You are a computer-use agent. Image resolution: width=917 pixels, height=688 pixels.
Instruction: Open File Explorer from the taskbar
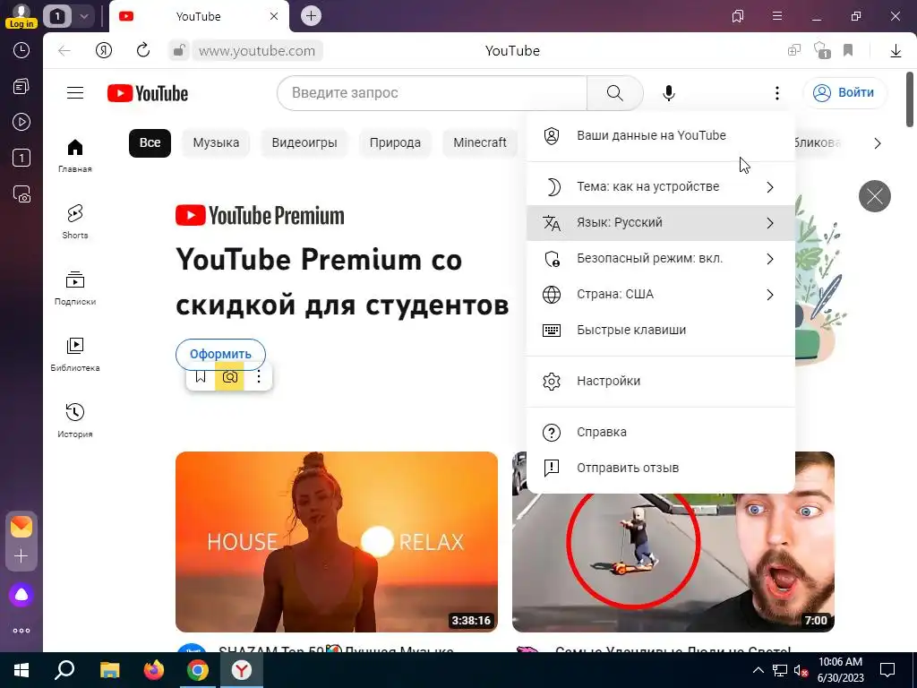(109, 670)
